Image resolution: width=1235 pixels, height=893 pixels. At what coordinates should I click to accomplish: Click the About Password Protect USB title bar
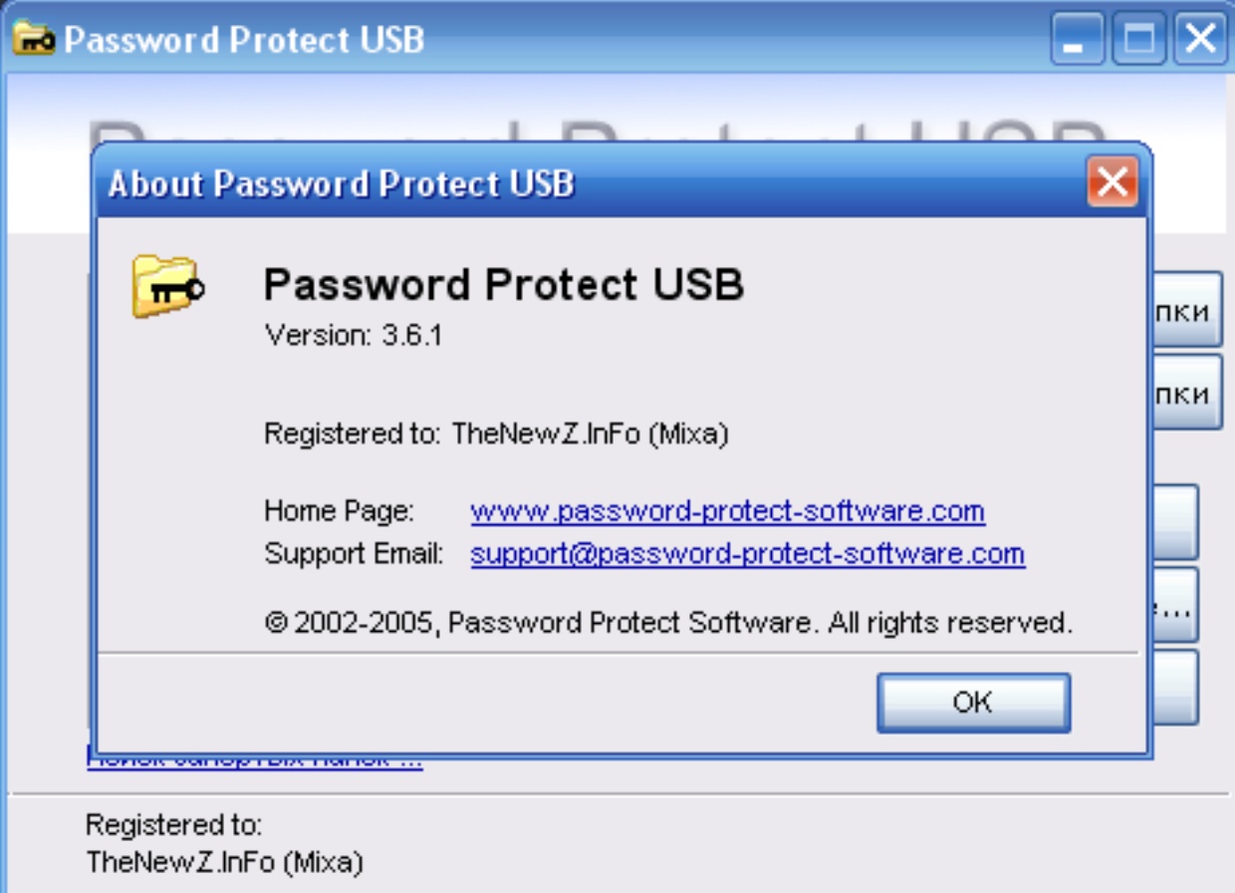point(598,183)
